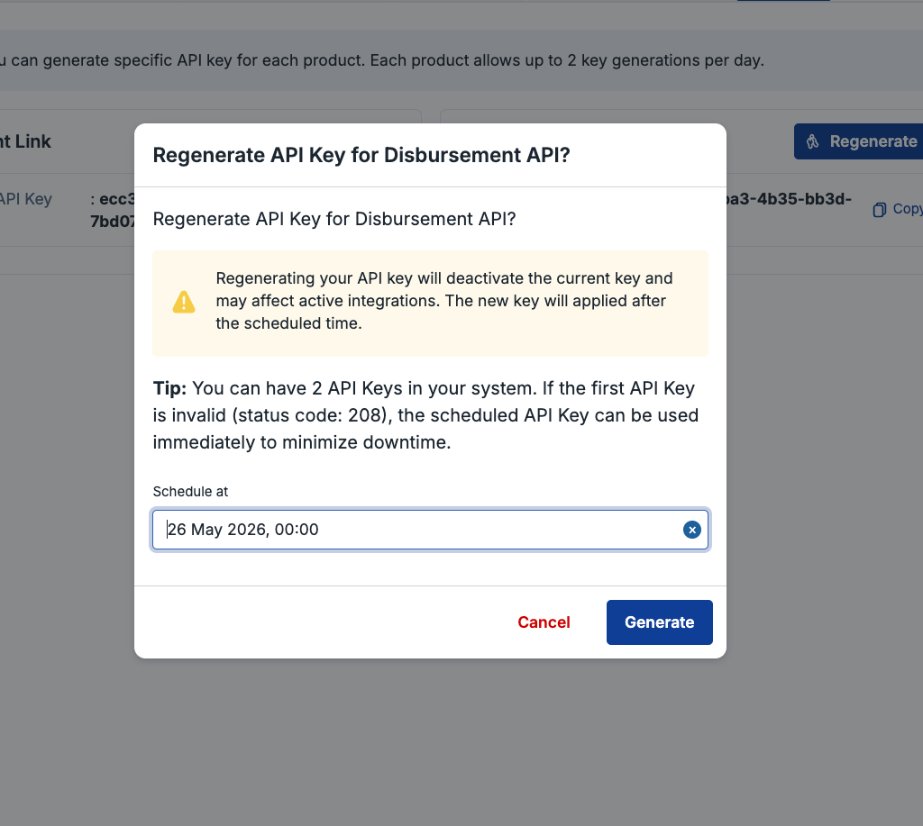
Task: Click the Regenerate label behind the dialog
Action: coord(873,141)
